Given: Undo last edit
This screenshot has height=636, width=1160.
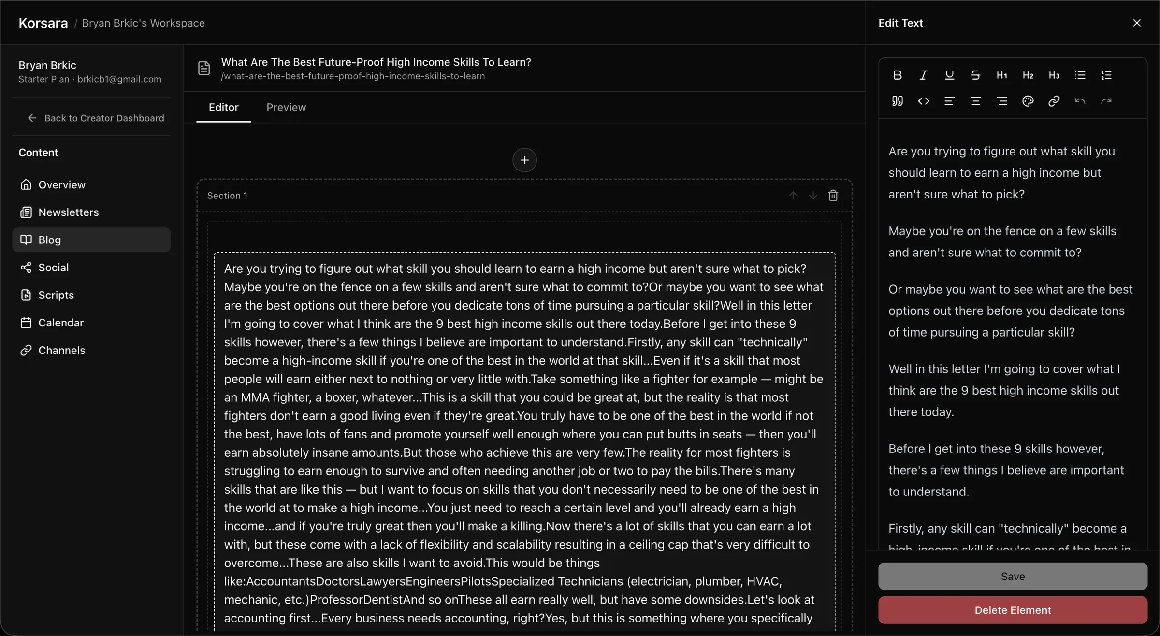Looking at the screenshot, I should tap(1080, 101).
